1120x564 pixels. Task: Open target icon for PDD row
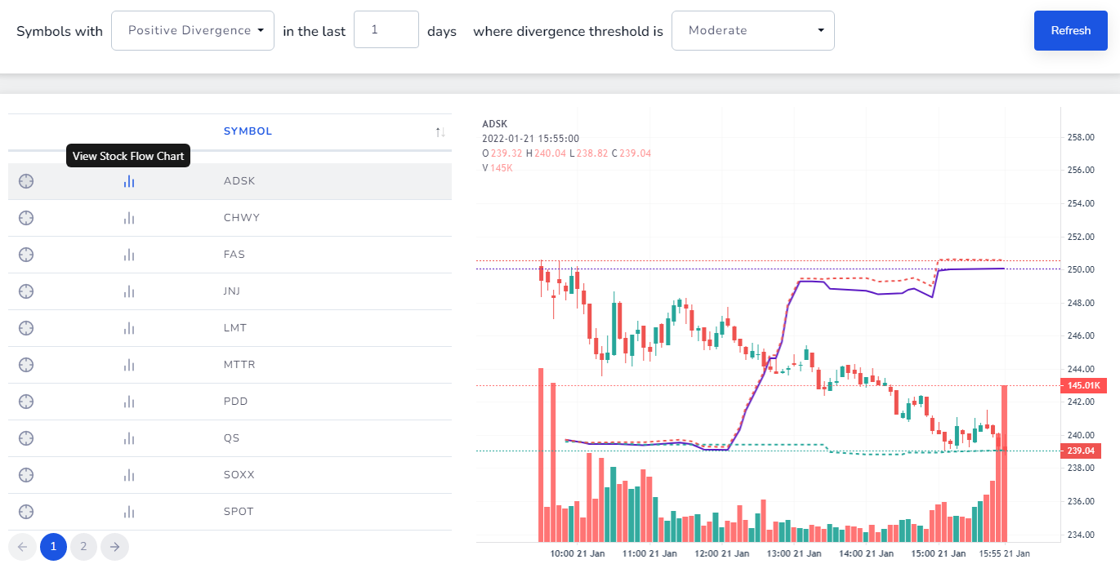26,402
